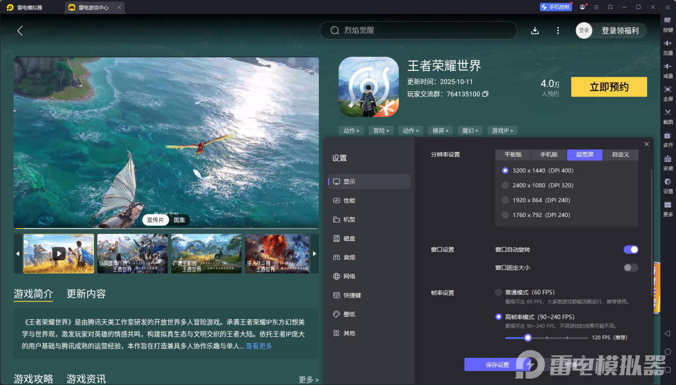Click the 立即预约 reservation button

(x=609, y=86)
